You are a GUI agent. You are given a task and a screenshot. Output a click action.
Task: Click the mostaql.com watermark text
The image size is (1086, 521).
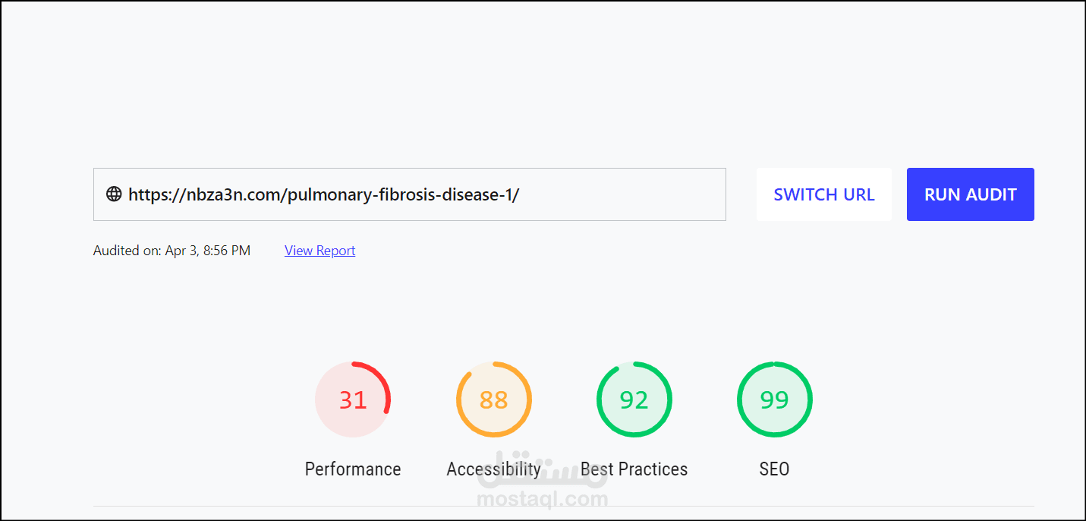pos(543,500)
